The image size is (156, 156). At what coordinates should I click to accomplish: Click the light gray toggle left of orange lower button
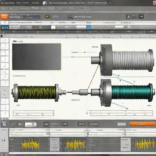122,124
